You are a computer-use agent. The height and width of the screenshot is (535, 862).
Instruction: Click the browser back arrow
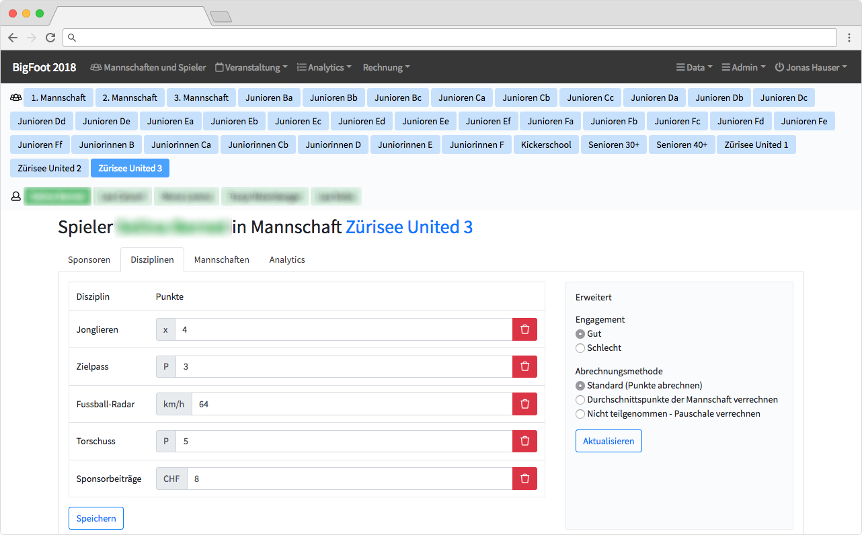[x=13, y=38]
